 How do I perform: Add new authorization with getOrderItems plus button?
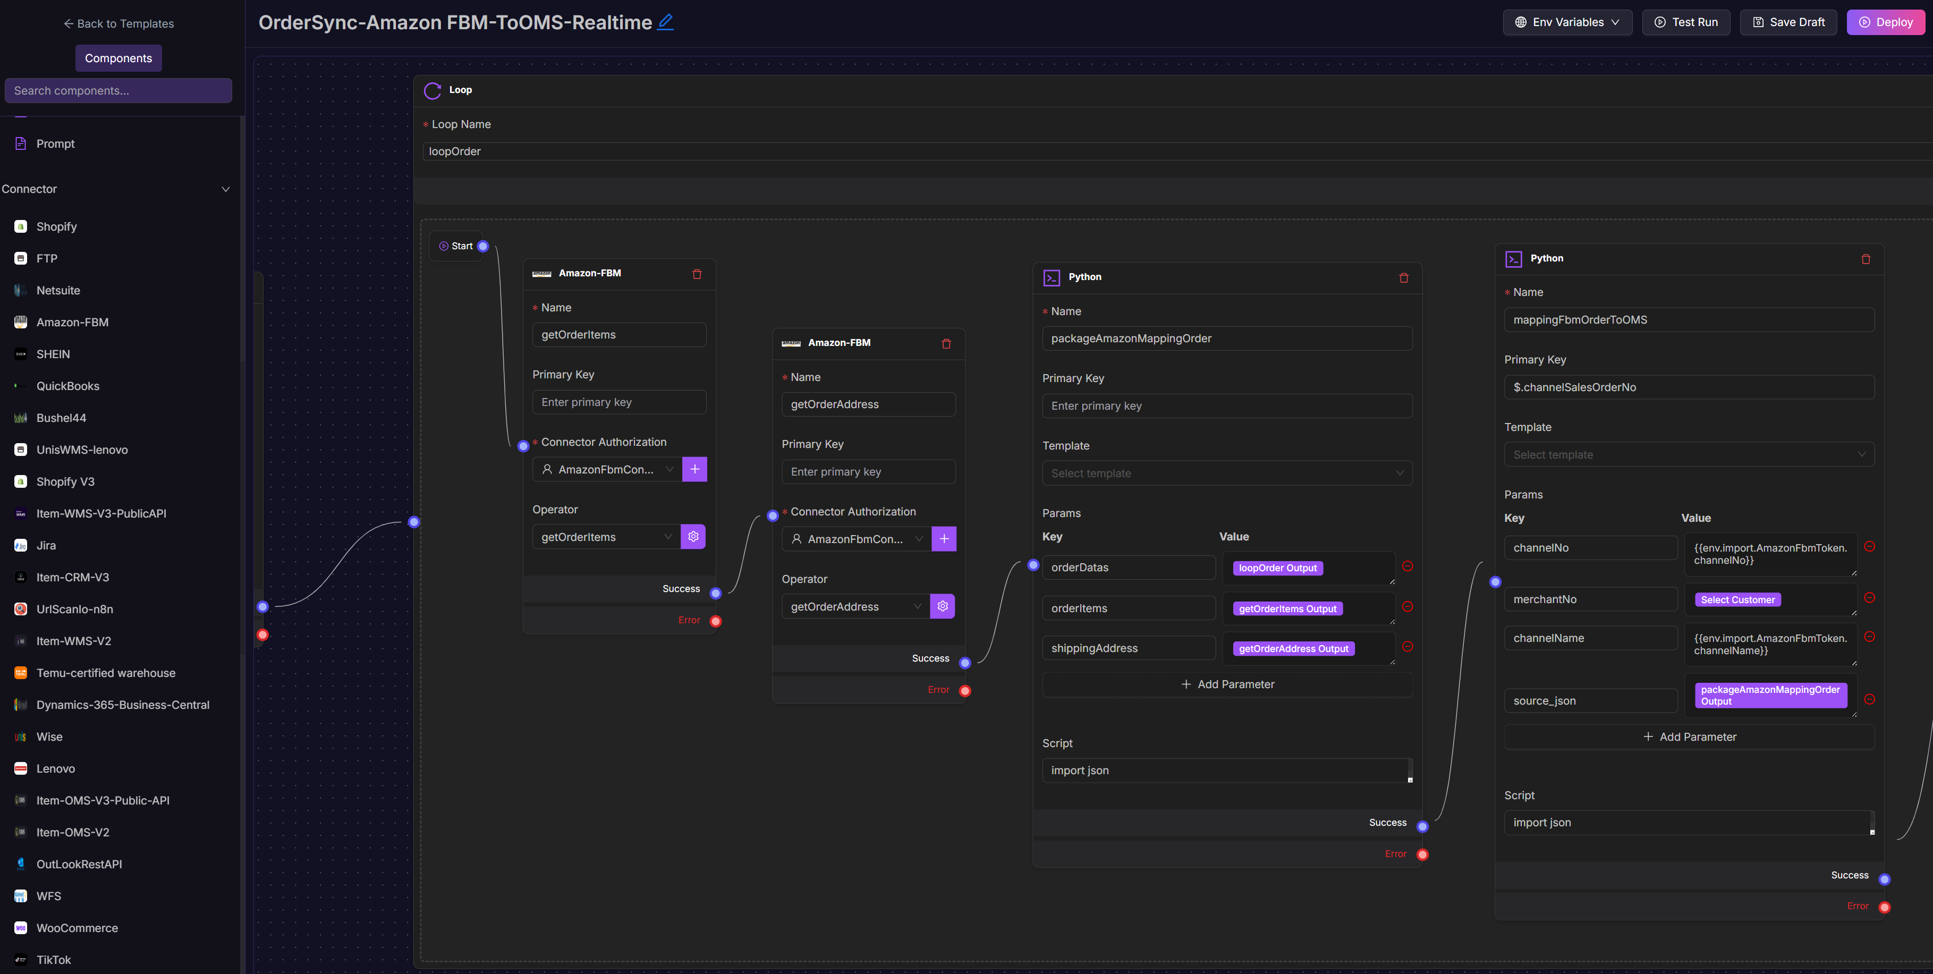click(x=694, y=469)
